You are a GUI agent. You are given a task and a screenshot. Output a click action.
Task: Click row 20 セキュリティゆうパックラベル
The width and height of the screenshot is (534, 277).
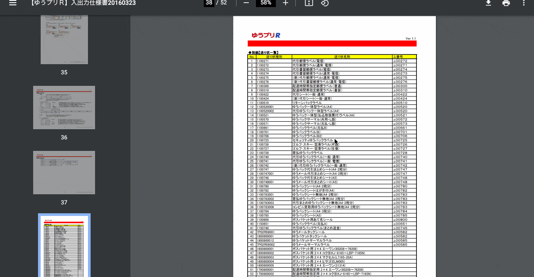[x=332, y=140]
